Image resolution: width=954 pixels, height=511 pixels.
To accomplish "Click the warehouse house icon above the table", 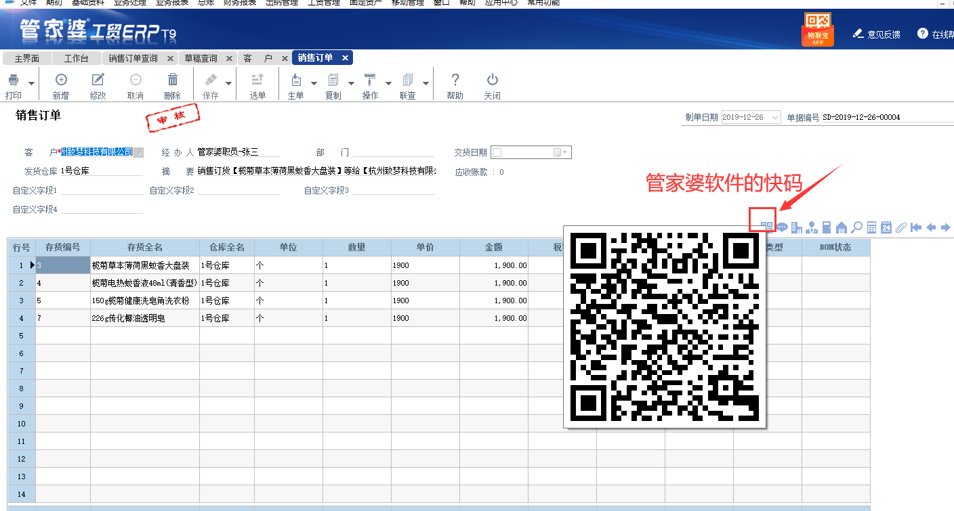I will 842,227.
